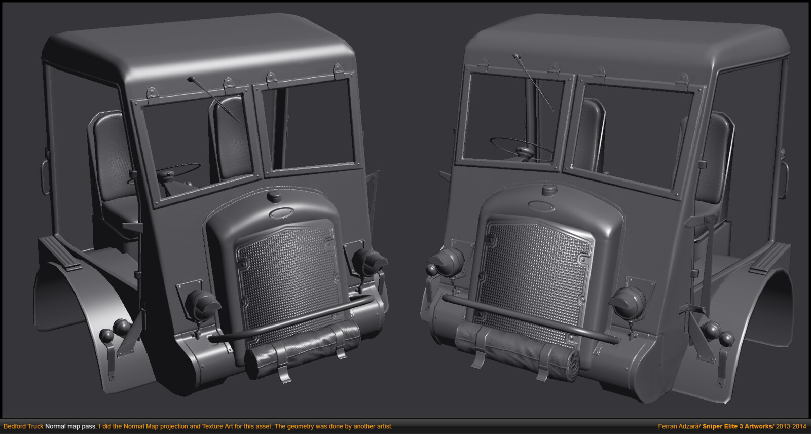
Task: Click the left truck cab render
Action: [x=210, y=205]
